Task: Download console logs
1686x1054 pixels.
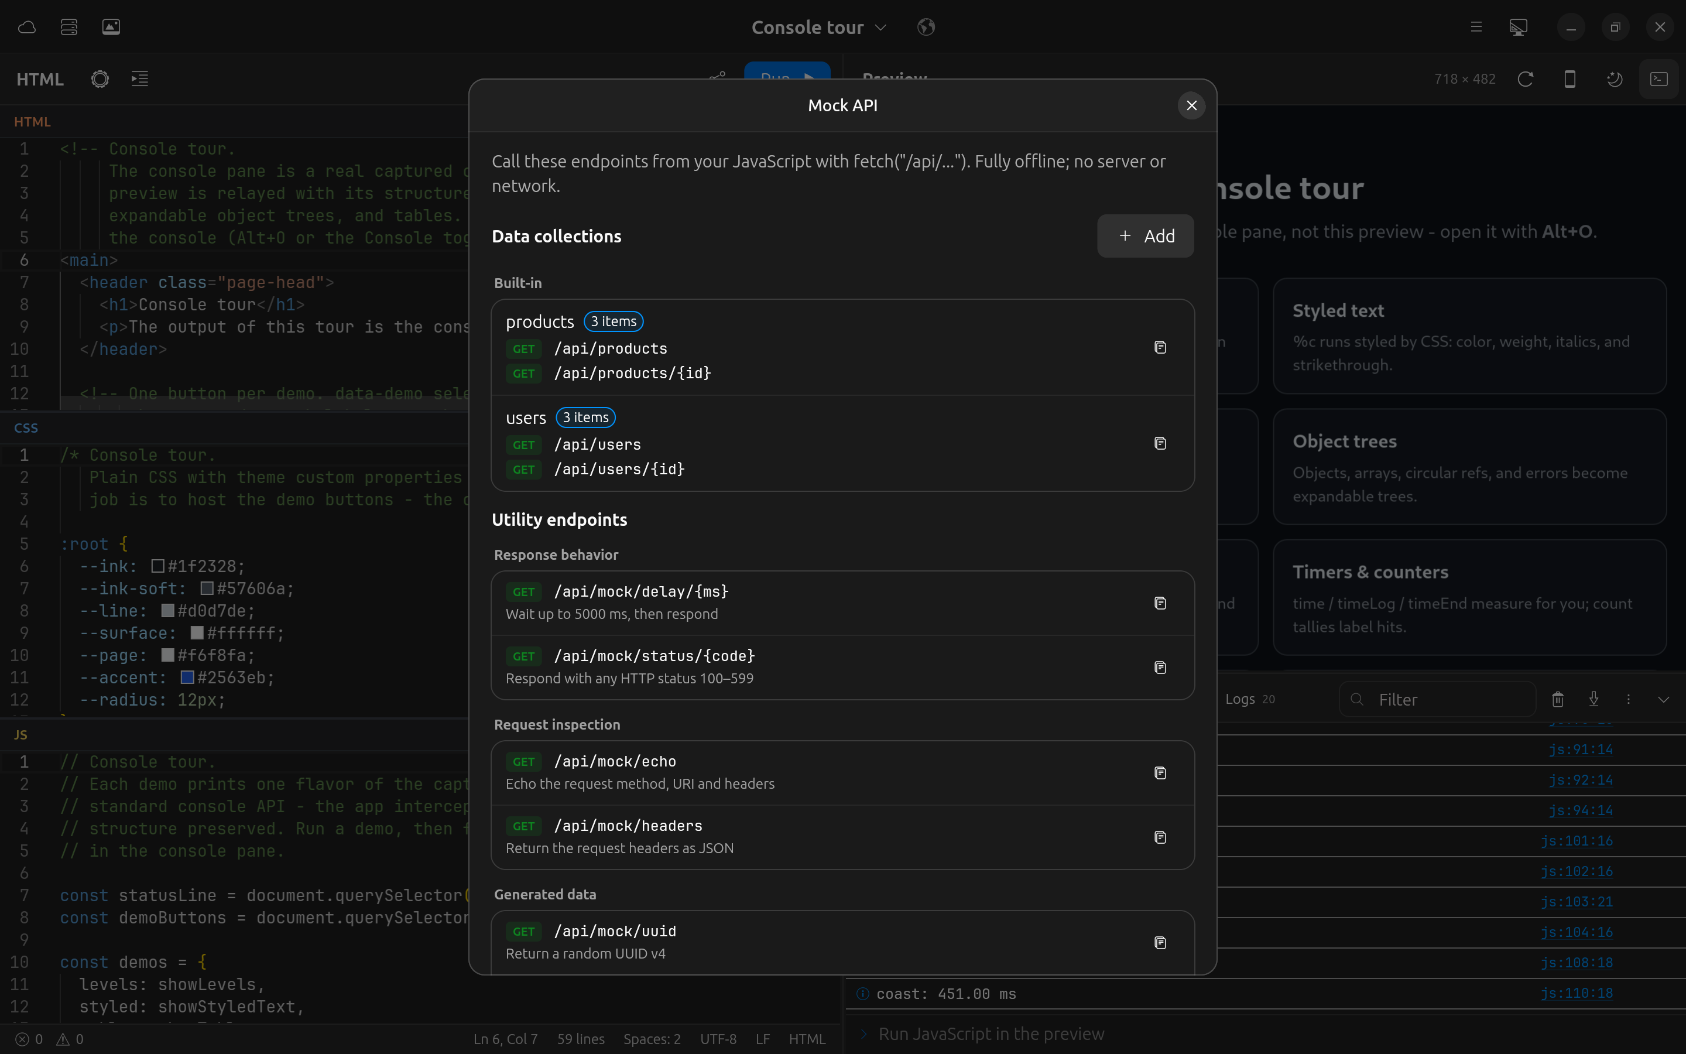Action: [x=1594, y=699]
